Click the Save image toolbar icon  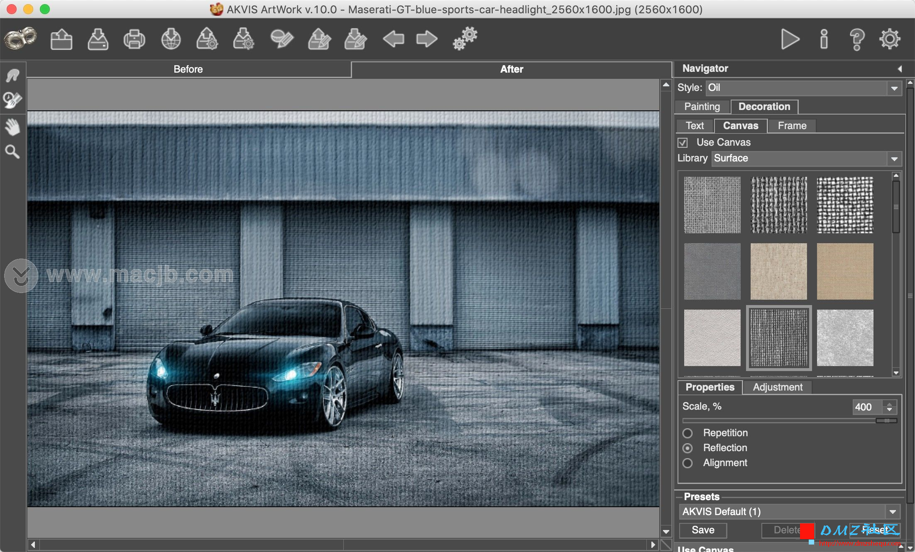tap(98, 39)
